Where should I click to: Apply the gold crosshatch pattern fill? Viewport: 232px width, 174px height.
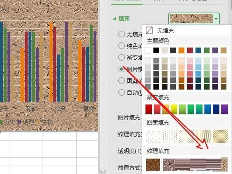click(220, 136)
